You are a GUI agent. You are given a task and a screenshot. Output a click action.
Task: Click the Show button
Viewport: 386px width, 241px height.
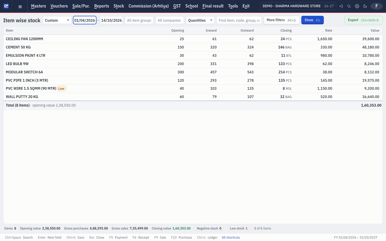[313, 20]
